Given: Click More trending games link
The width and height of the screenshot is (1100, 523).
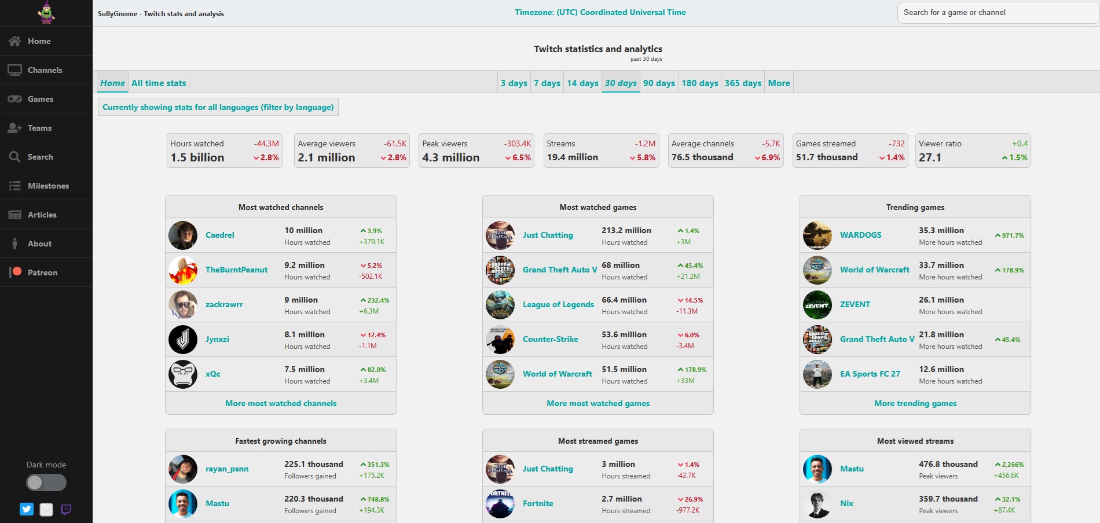Looking at the screenshot, I should (915, 403).
